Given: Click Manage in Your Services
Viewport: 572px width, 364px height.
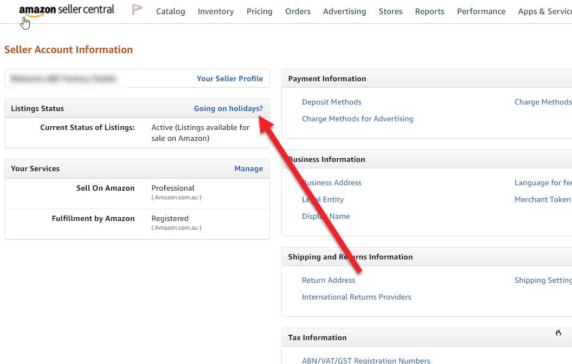Looking at the screenshot, I should pyautogui.click(x=248, y=168).
